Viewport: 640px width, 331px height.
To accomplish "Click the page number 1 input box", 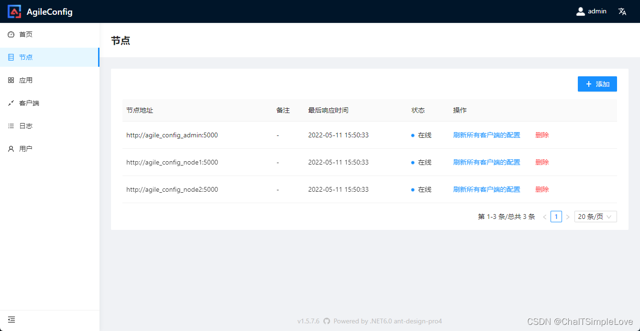I will (556, 216).
